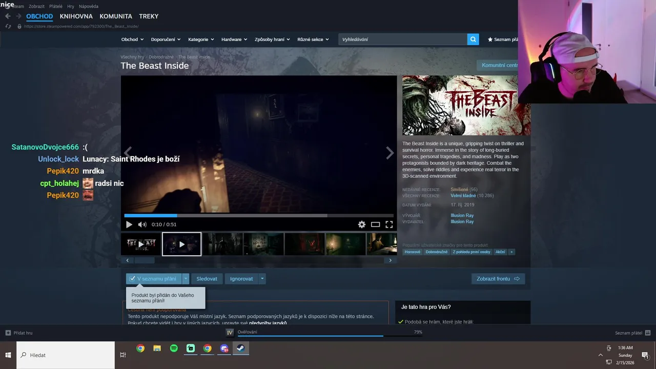Image resolution: width=656 pixels, height=369 pixels.
Task: Enter fullscreen on the trailer
Action: coord(389,224)
